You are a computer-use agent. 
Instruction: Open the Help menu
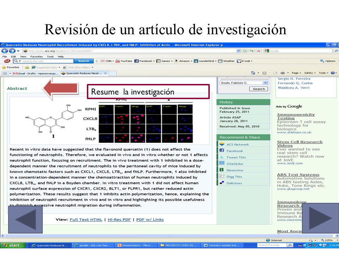coord(61,56)
